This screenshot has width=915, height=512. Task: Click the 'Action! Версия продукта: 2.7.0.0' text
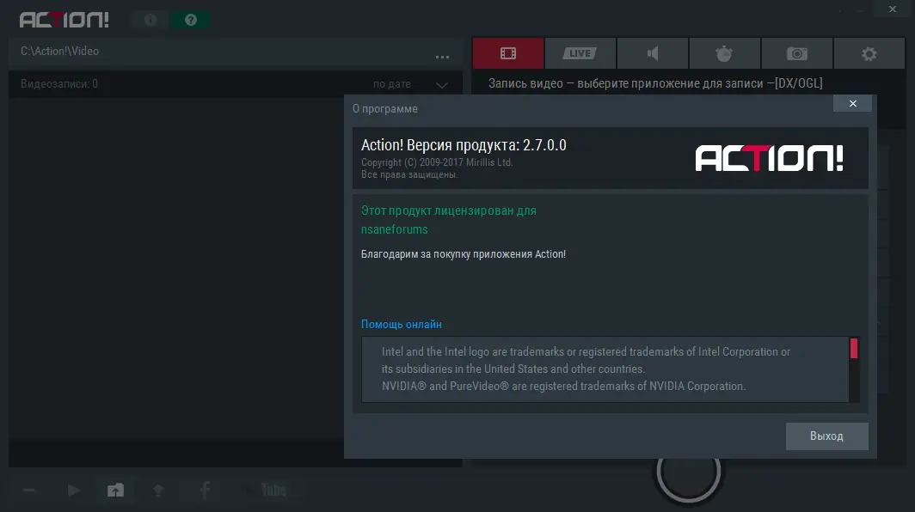pos(464,145)
